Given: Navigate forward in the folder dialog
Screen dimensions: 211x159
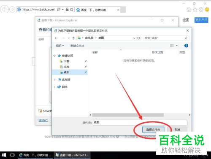Looking at the screenshot, I should [63, 38].
